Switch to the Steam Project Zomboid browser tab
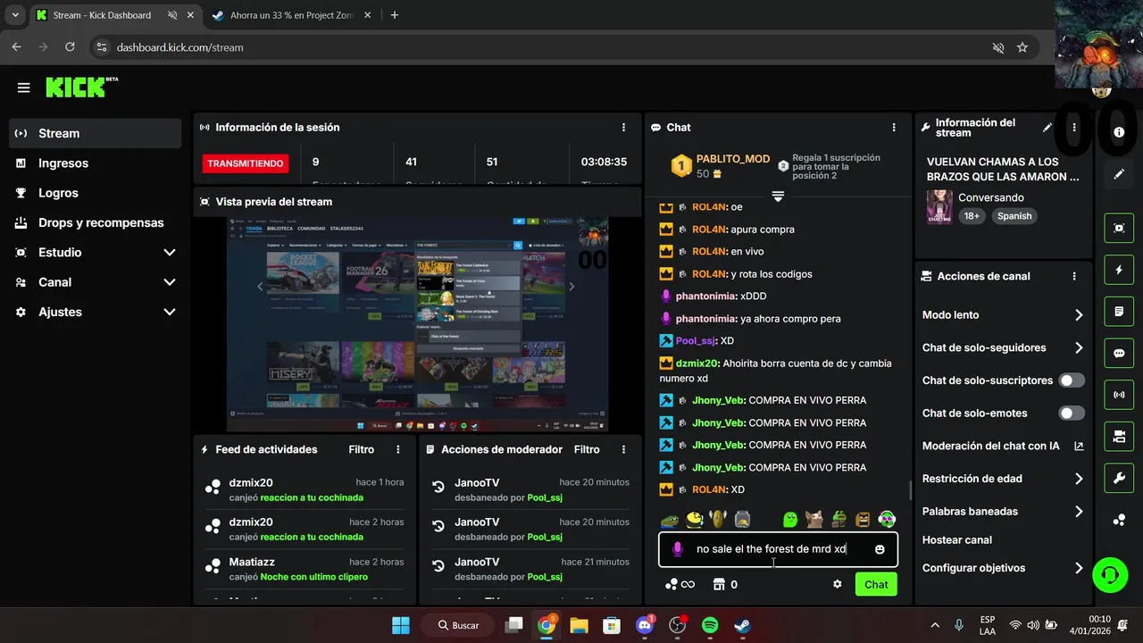This screenshot has width=1143, height=643. [292, 15]
